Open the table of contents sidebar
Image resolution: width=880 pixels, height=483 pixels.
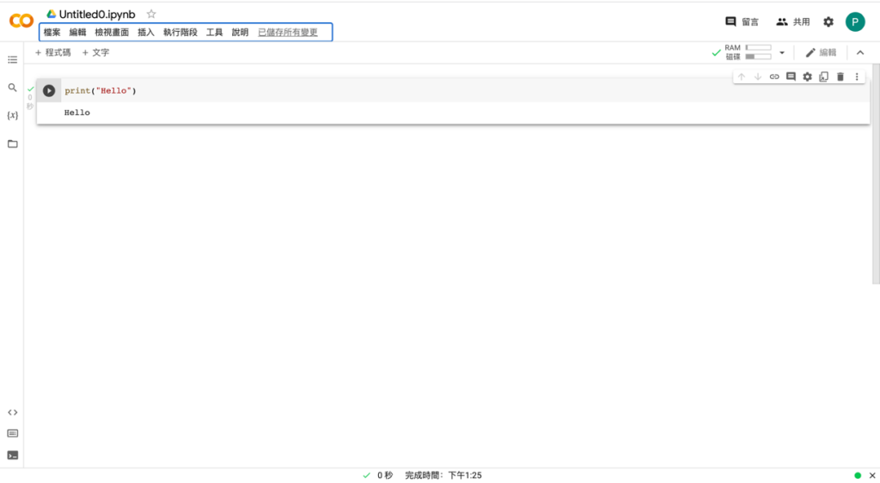click(x=12, y=59)
